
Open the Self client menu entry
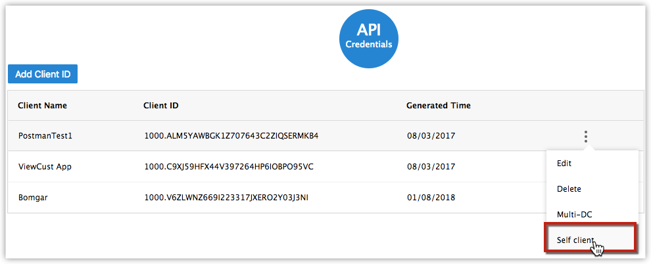[x=575, y=240]
